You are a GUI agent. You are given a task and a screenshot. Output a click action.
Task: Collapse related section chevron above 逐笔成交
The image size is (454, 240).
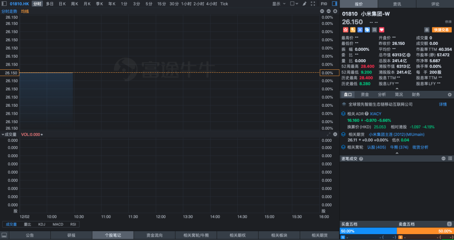click(x=397, y=153)
